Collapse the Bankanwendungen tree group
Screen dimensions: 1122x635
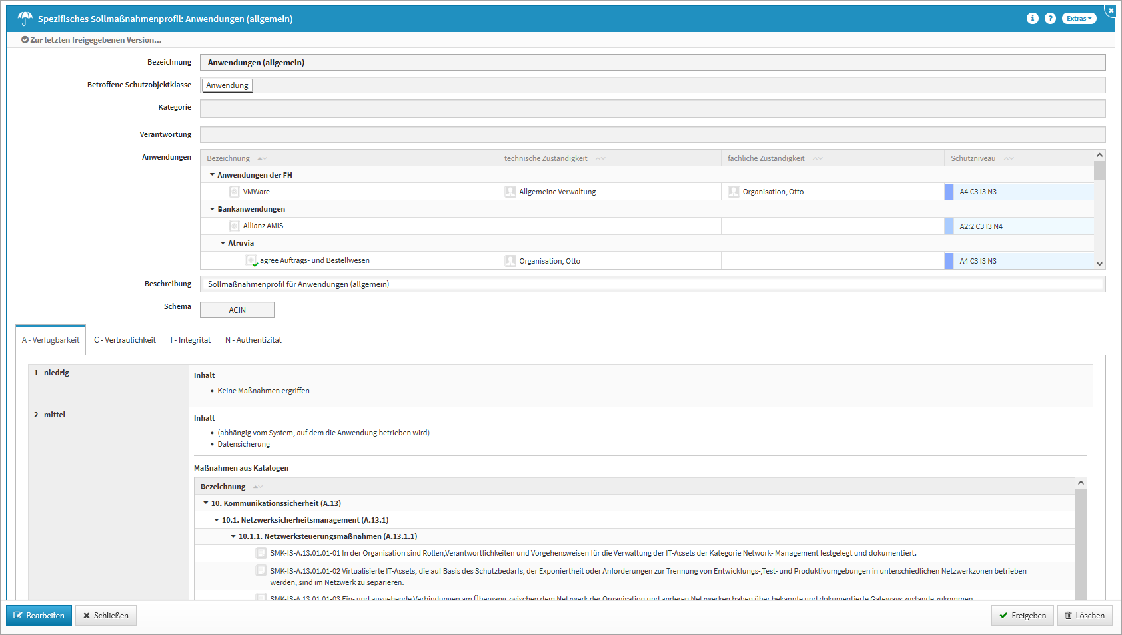pyautogui.click(x=213, y=209)
